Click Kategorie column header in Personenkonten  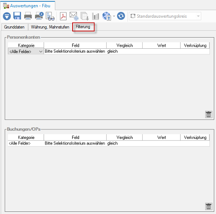coord(26,45)
